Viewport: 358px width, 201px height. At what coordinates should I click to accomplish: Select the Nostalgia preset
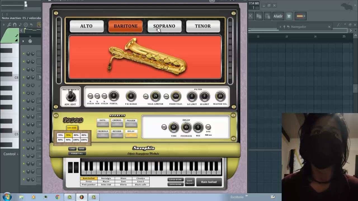pos(106,178)
